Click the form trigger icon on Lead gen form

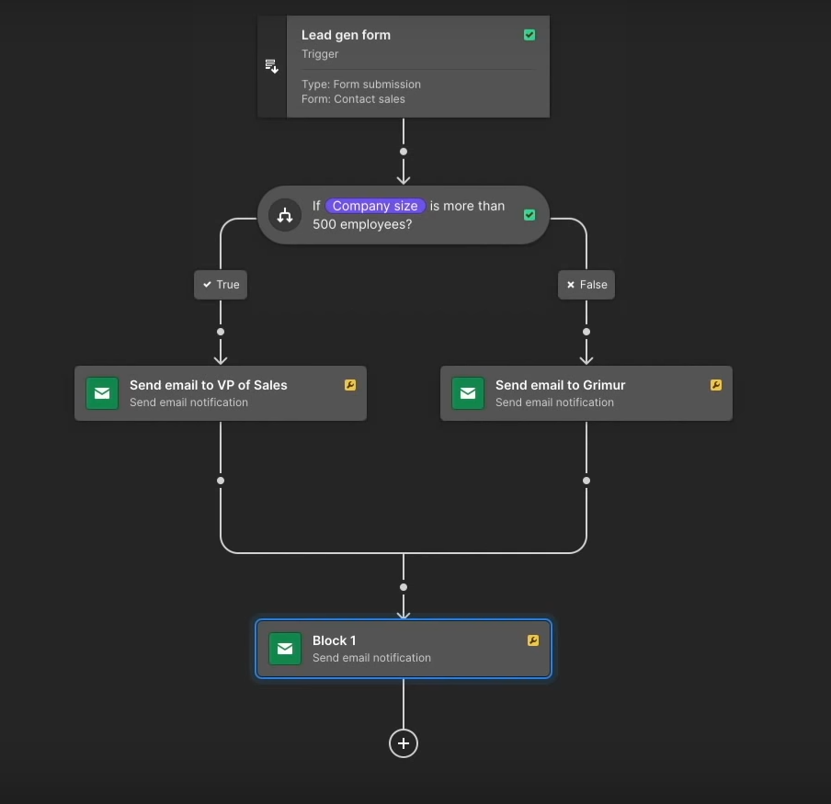(x=271, y=66)
